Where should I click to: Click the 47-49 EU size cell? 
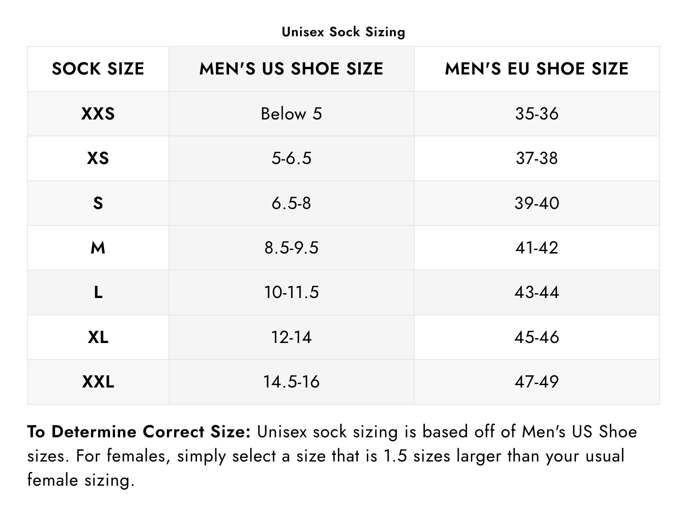pyautogui.click(x=536, y=382)
